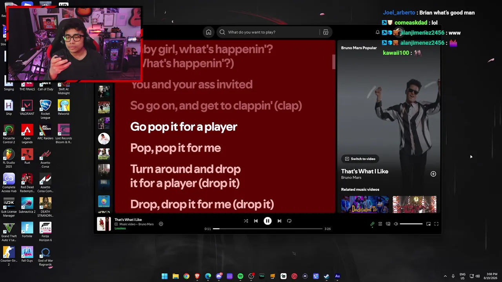Jump to lyric 'Pop, pop it for me'

click(x=175, y=148)
